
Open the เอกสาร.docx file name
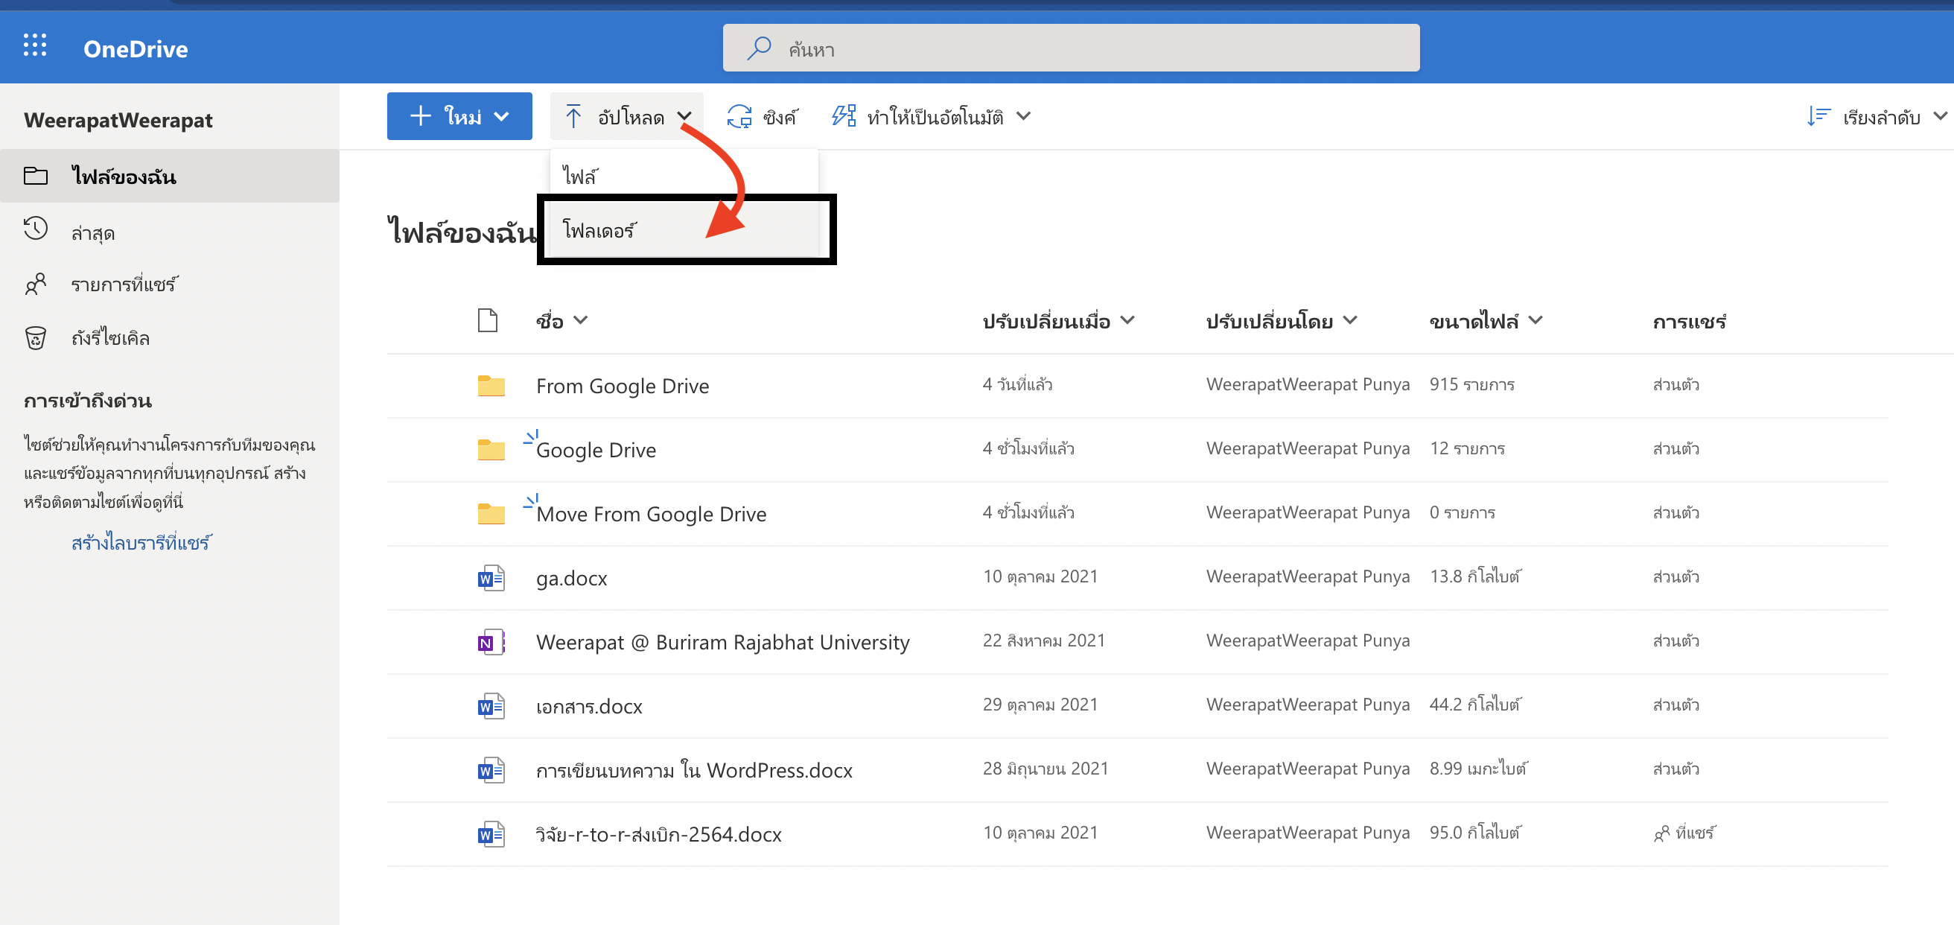tap(589, 707)
